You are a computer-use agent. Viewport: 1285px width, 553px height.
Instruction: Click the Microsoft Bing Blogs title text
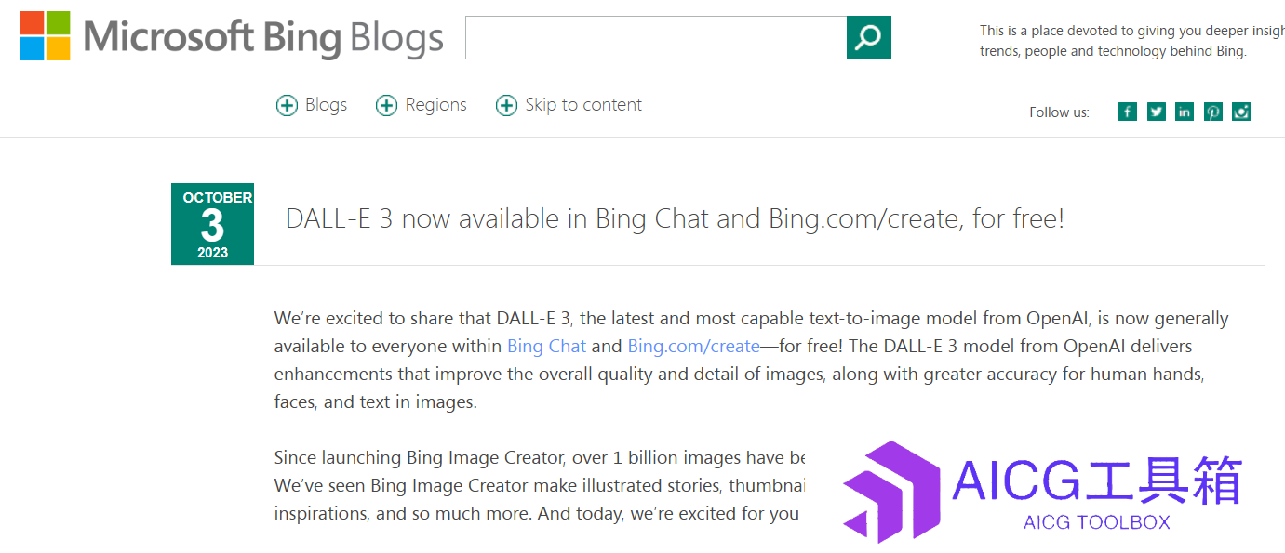[x=263, y=37]
